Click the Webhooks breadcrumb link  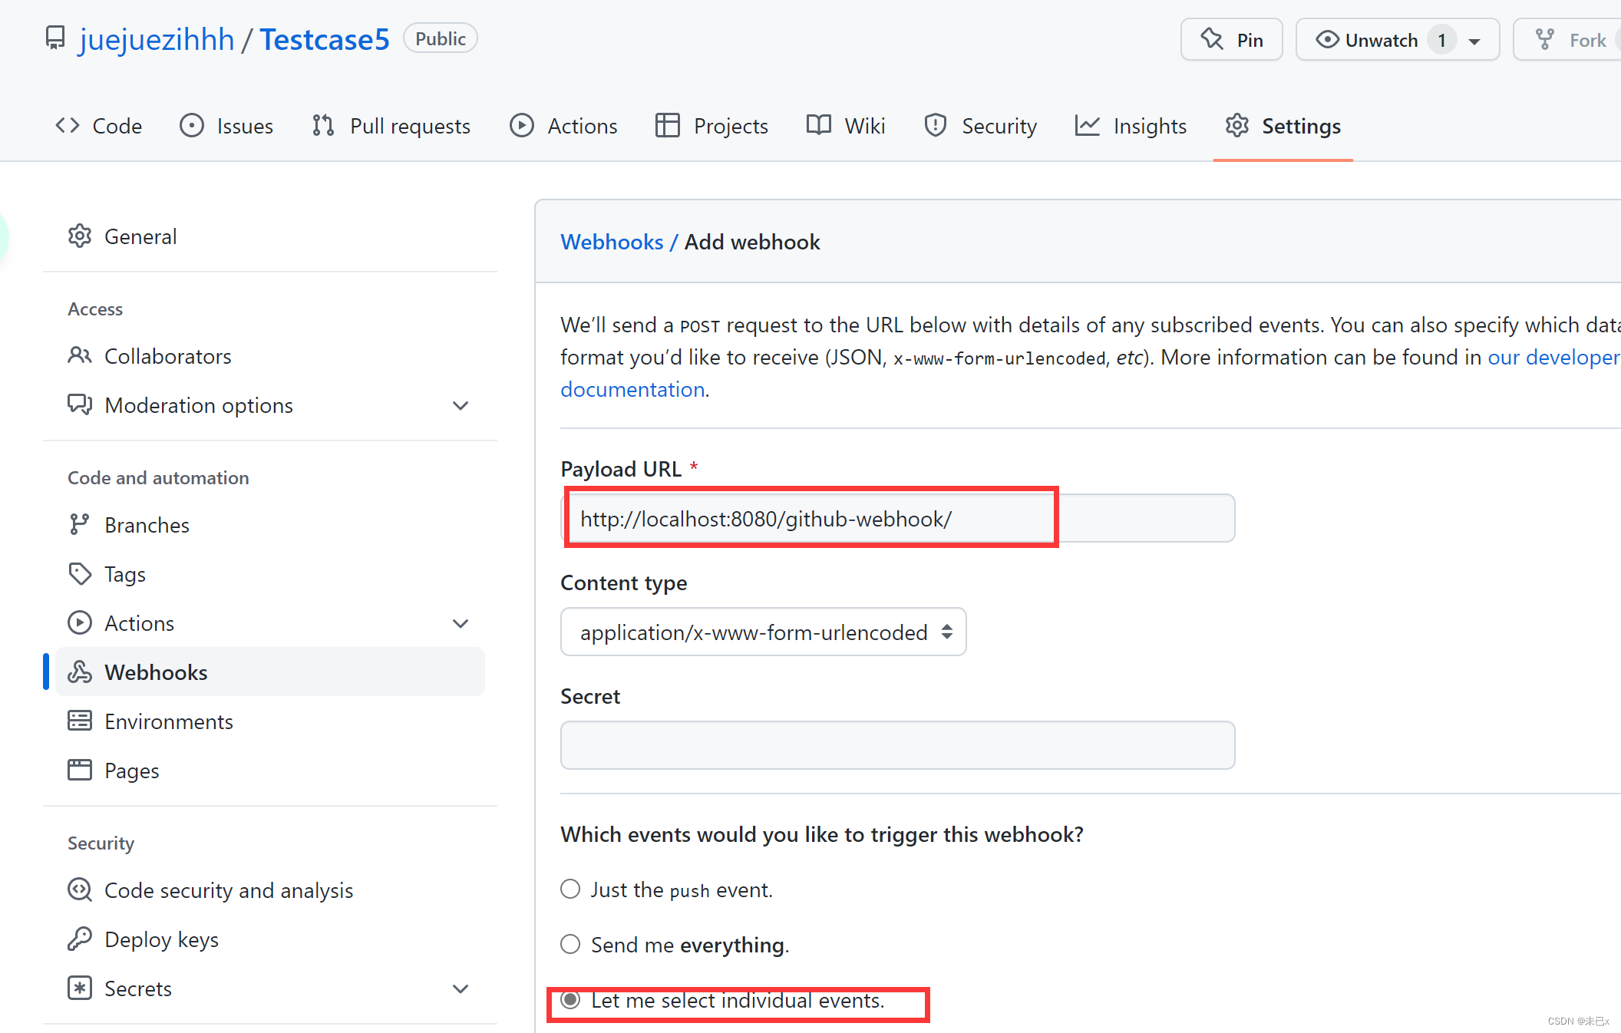tap(612, 243)
